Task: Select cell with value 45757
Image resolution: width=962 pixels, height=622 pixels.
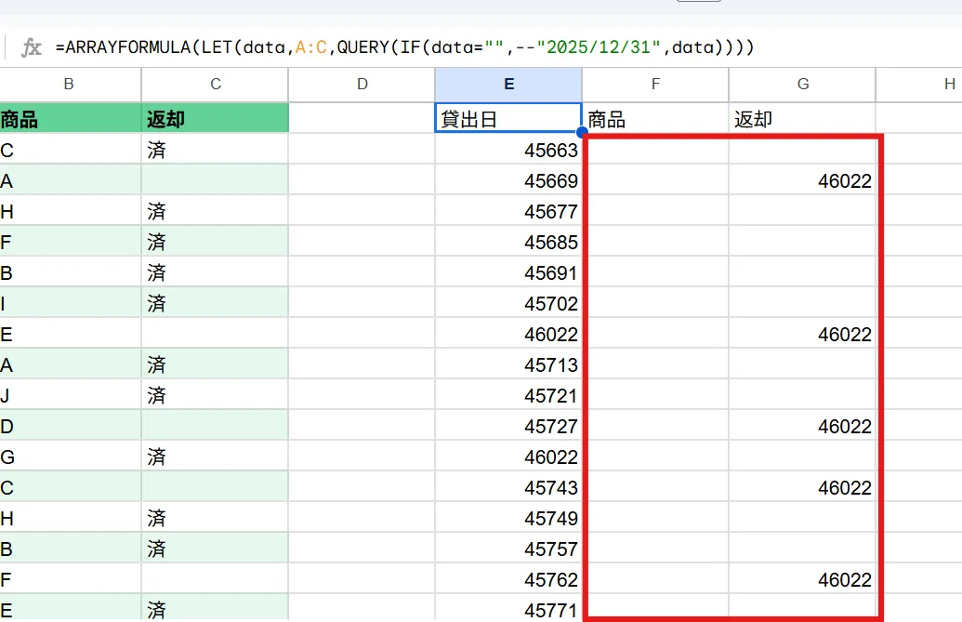Action: click(x=508, y=549)
